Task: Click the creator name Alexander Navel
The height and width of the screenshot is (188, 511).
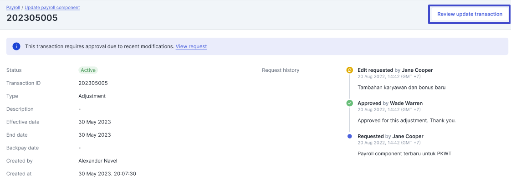Action: (98, 161)
